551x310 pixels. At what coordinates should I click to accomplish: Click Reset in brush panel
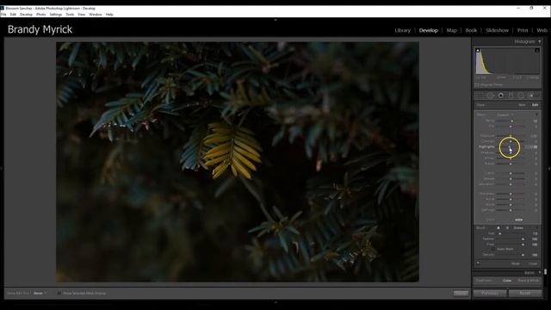pyautogui.click(x=516, y=263)
